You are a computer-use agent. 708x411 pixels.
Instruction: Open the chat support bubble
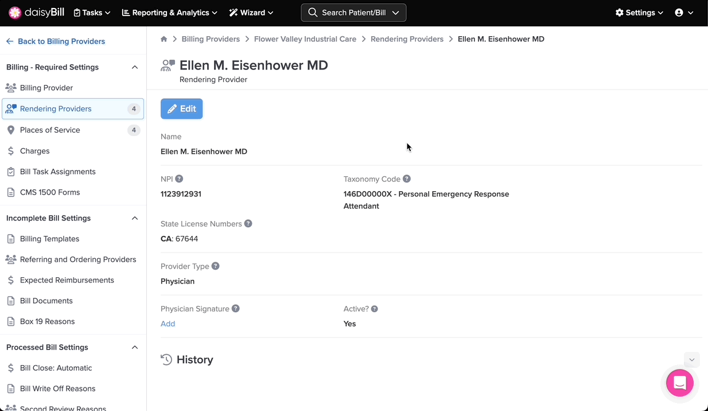679,382
